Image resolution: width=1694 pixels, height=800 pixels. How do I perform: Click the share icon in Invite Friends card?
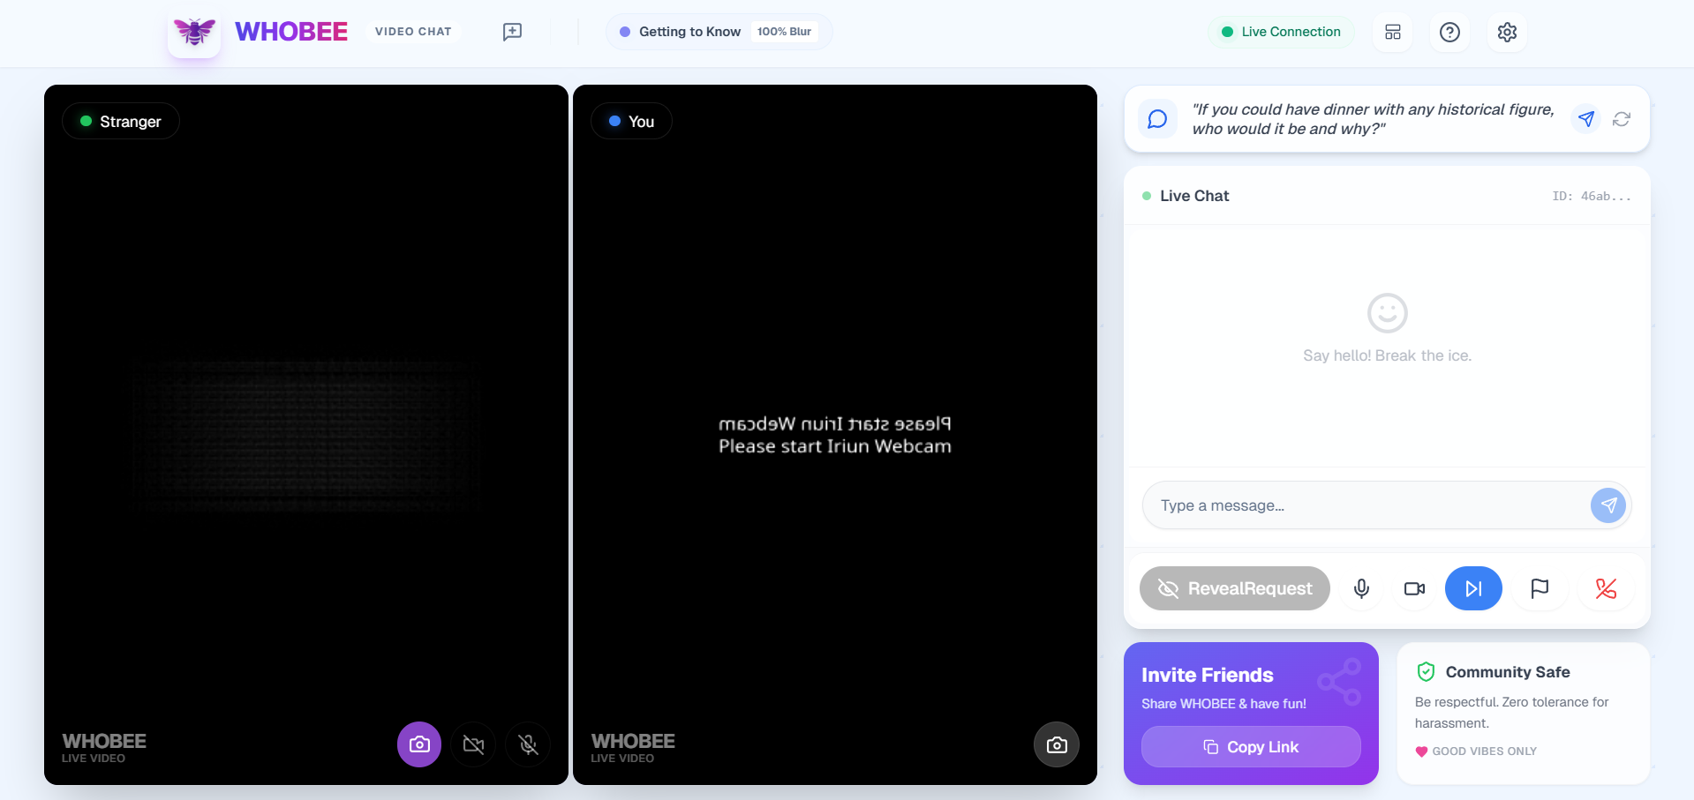pyautogui.click(x=1339, y=682)
